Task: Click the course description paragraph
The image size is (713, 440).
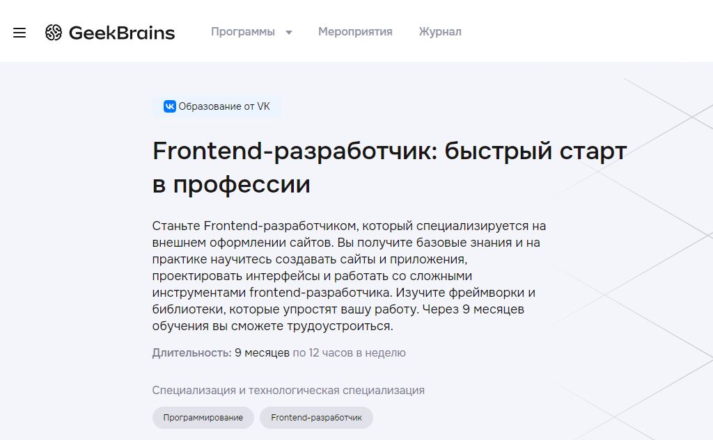Action: click(x=348, y=275)
